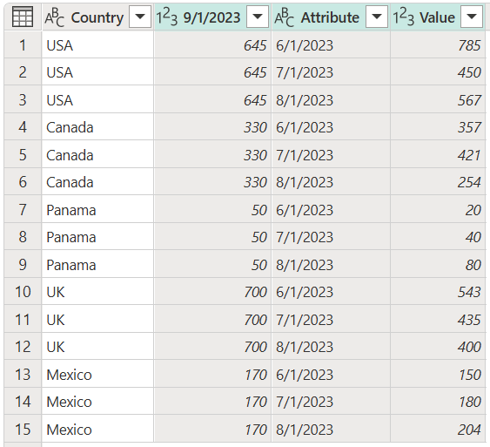The image size is (490, 447).
Task: Click 170 cell in row 14
Action: tap(212, 402)
